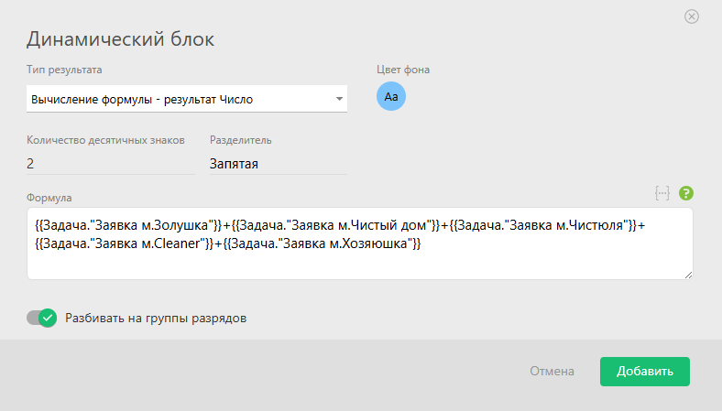
Task: Click the insert variable braces icon
Action: pos(662,193)
